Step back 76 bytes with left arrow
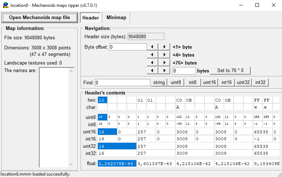282x177 pixels. (x=153, y=63)
